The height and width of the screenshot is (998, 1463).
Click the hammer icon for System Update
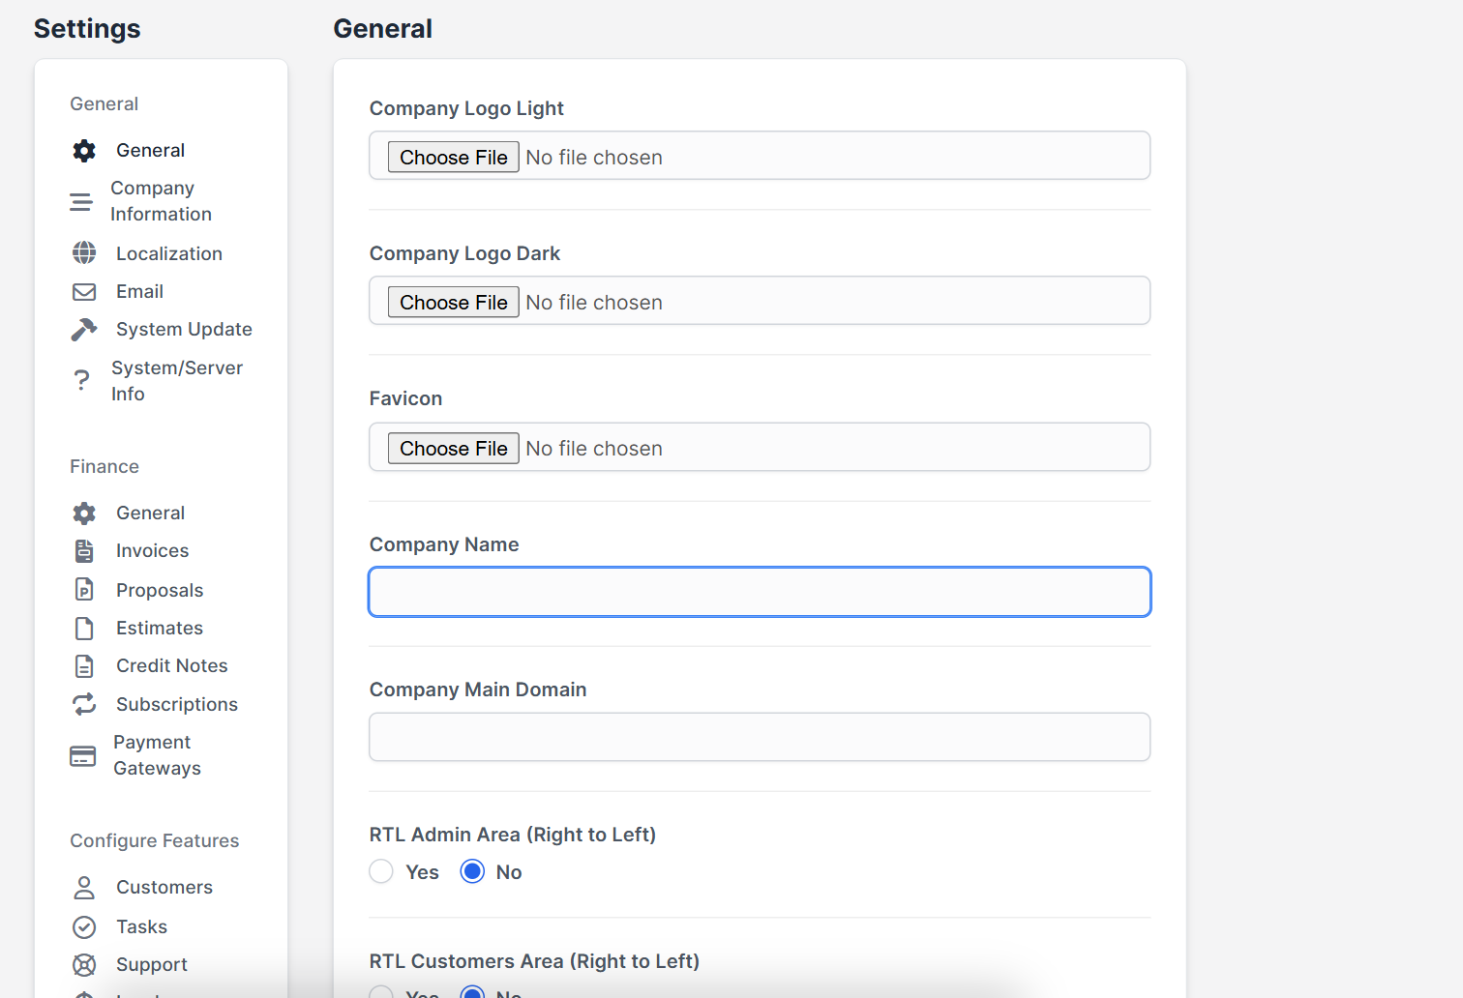(84, 330)
